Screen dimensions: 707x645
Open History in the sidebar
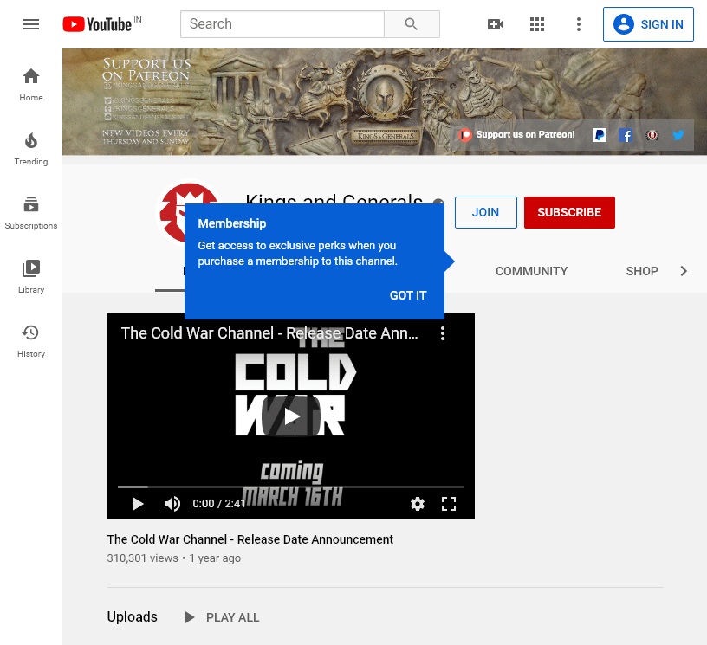click(x=31, y=341)
